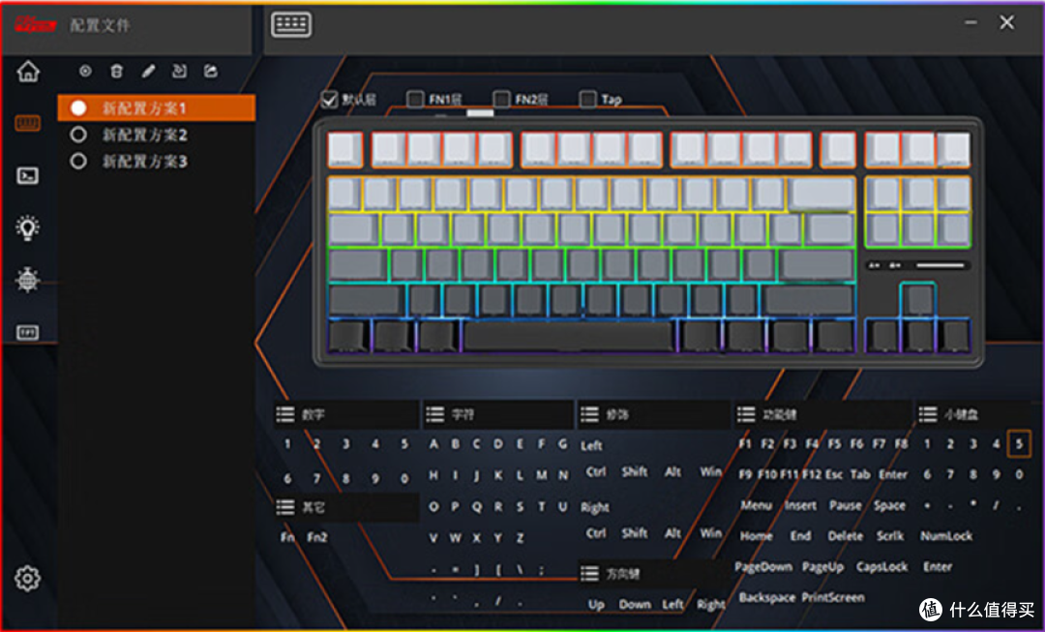Choose digit 3 in 数字 list
This screenshot has width=1045, height=632.
tap(345, 444)
